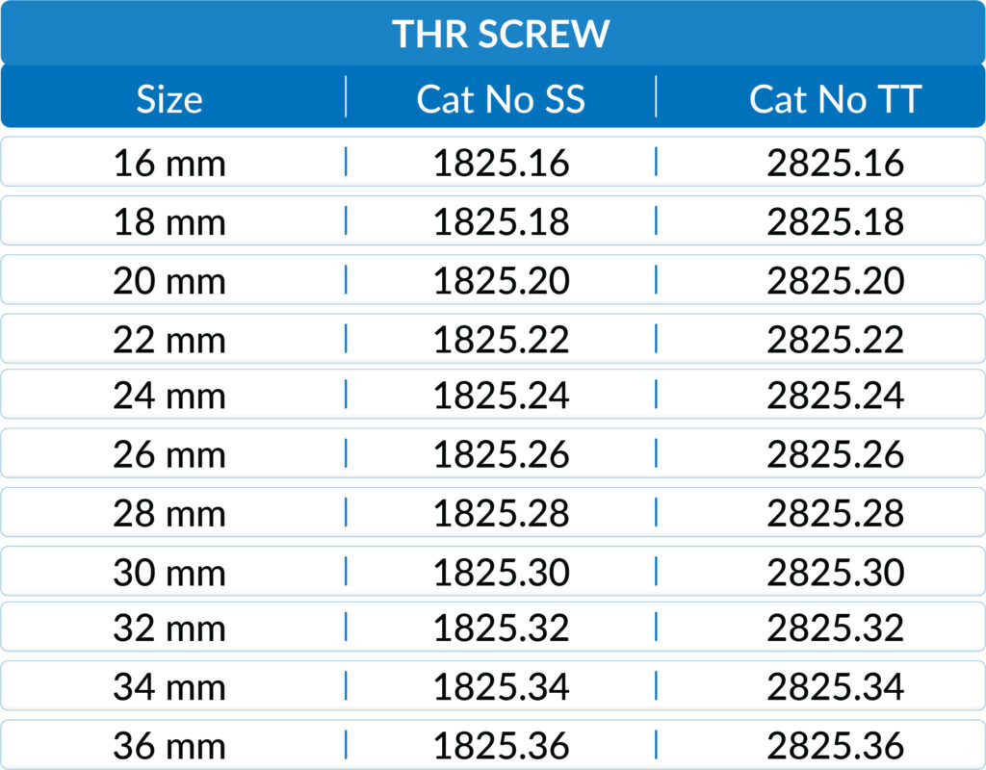Click the THR SCREW table title
The image size is (986, 770).
[501, 35]
